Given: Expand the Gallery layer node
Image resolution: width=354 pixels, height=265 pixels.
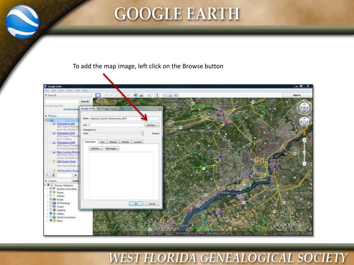Looking at the screenshot, I should coord(47,213).
